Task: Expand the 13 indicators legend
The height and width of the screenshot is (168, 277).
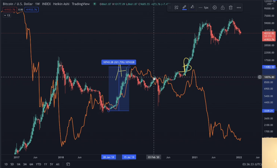Action: [7, 15]
